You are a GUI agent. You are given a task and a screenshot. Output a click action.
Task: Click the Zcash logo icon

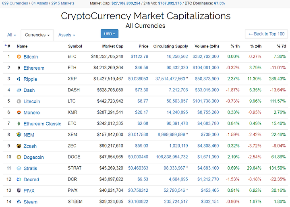tap(19, 146)
